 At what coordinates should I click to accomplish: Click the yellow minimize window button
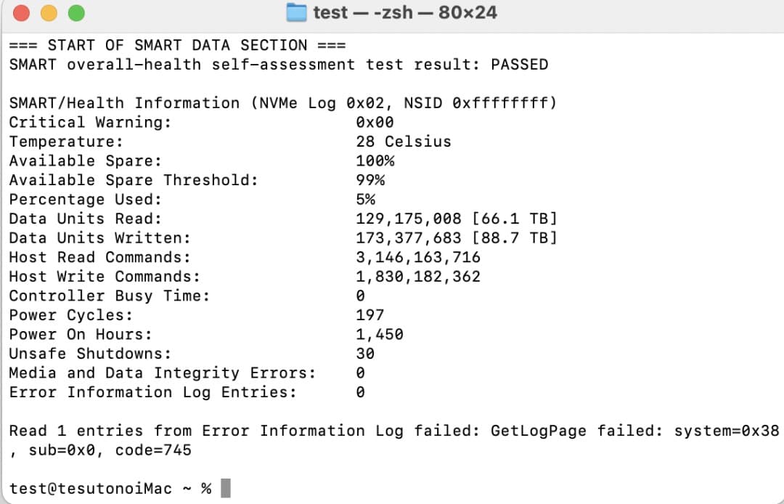49,13
